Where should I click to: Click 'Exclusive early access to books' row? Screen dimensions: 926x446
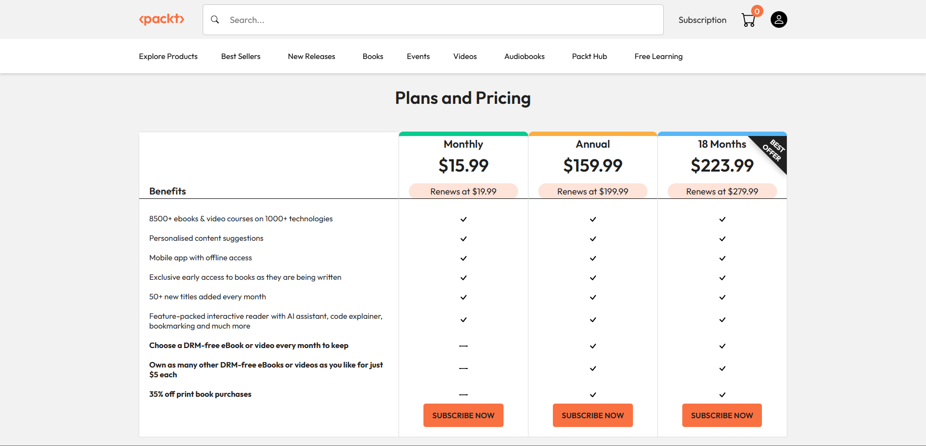pos(245,277)
